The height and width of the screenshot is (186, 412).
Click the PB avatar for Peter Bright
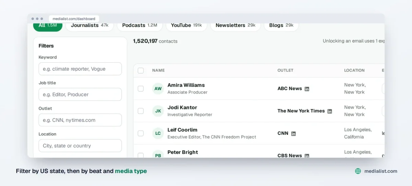click(x=158, y=155)
